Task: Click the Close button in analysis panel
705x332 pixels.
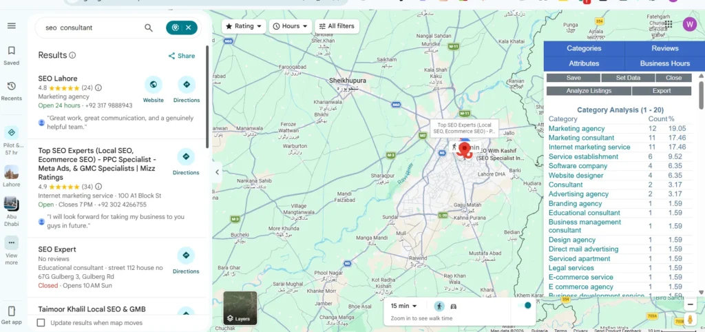Action: click(673, 78)
